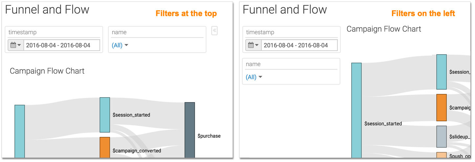Click the $campaign_converted label text
The width and height of the screenshot is (475, 162).
(x=137, y=151)
